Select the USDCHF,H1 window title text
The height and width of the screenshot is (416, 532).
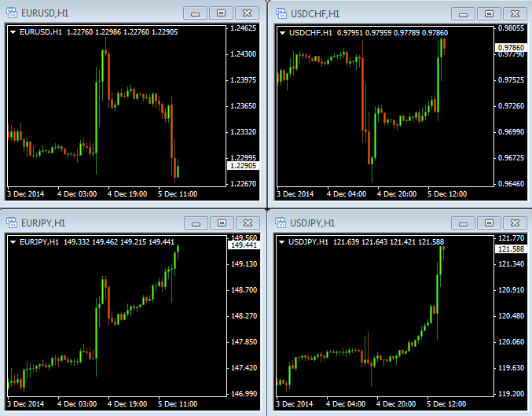[315, 14]
